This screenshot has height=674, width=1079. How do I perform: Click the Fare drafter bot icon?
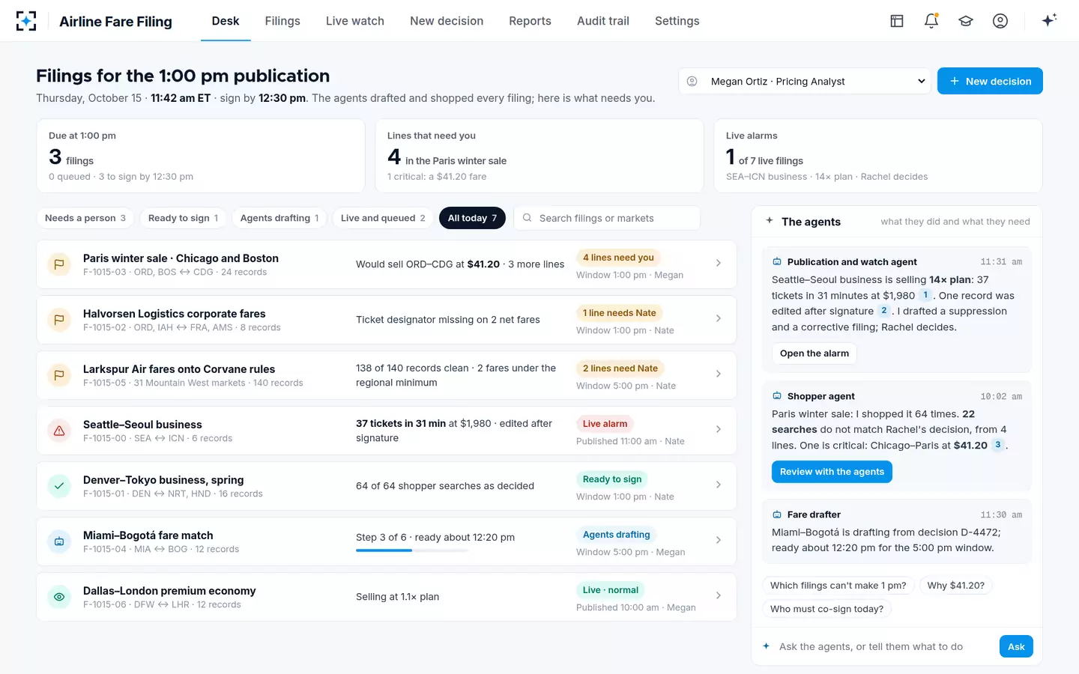click(x=777, y=514)
